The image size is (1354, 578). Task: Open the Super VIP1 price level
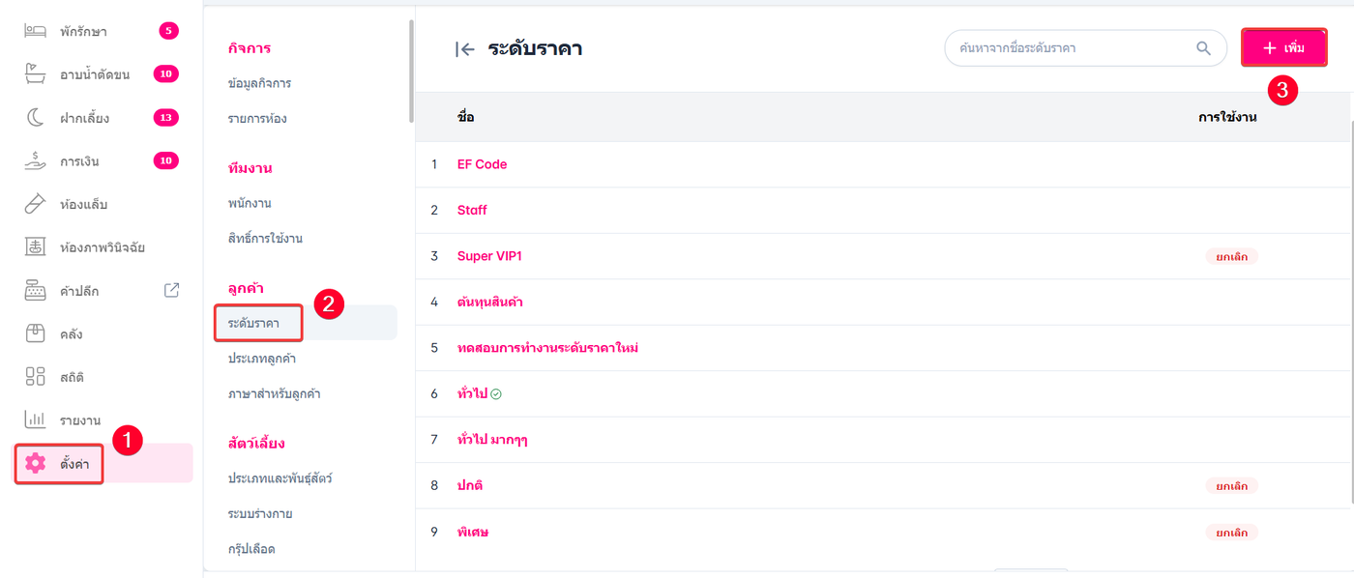pyautogui.click(x=489, y=256)
